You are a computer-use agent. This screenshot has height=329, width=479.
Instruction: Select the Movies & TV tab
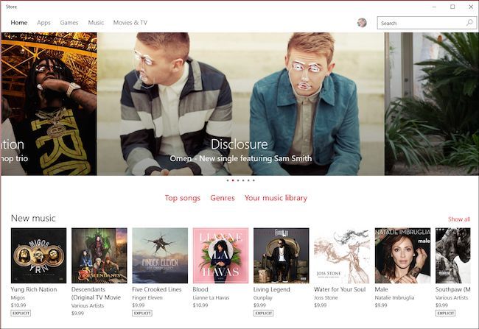coord(130,23)
